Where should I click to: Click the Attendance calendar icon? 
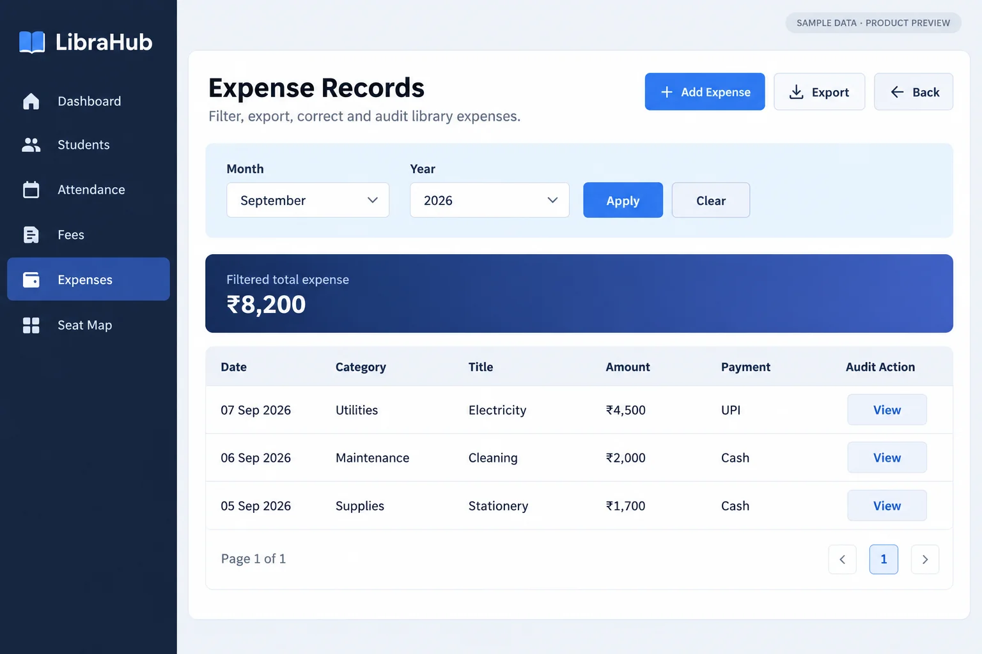point(31,190)
